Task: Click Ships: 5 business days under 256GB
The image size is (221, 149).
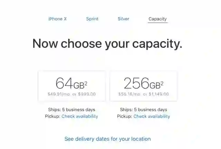Action: tap(143, 110)
